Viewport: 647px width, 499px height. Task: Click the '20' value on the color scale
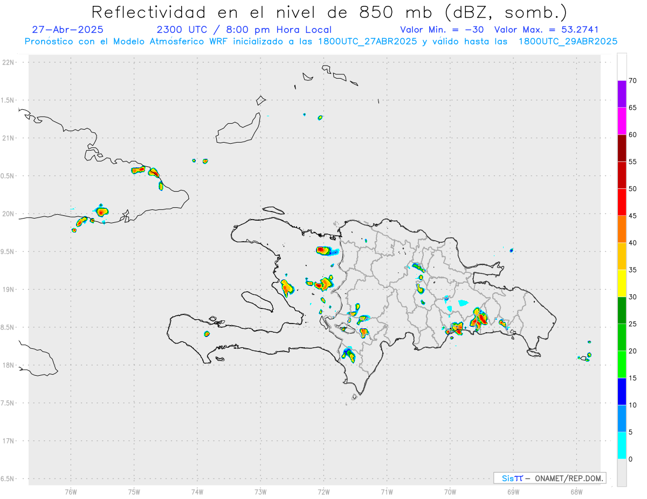[633, 351]
